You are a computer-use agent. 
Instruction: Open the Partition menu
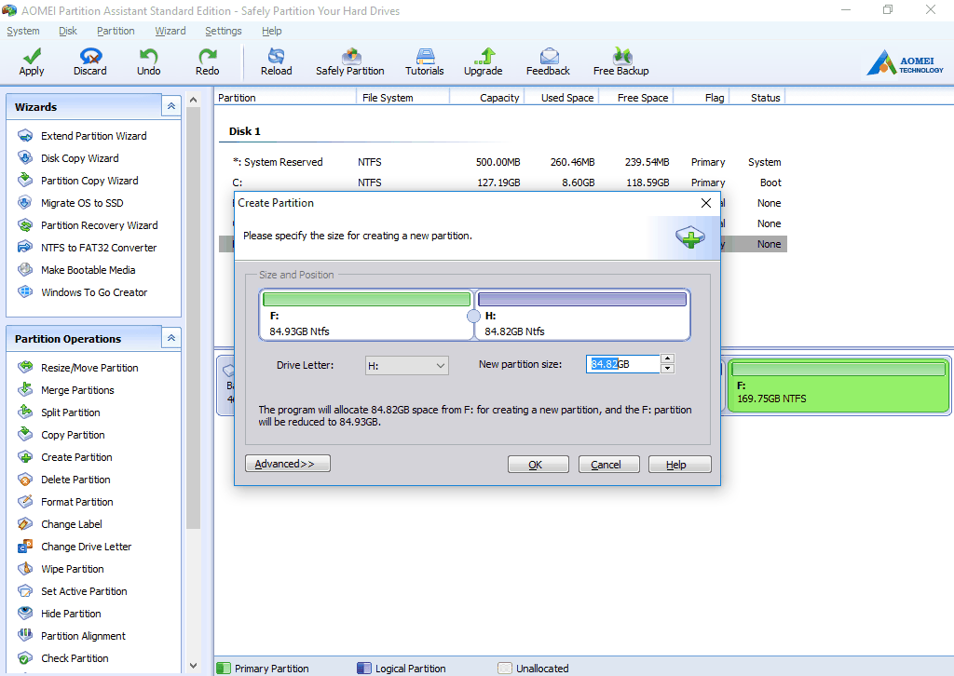(x=116, y=31)
